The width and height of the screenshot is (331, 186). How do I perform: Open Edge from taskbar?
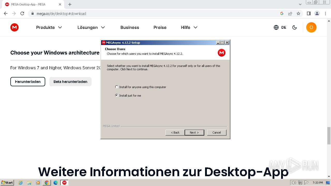[x=56, y=183]
